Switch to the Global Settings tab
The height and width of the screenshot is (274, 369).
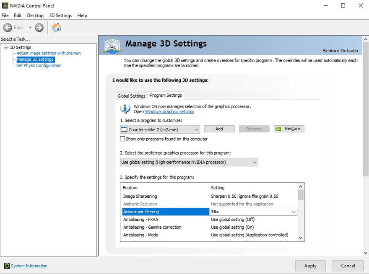pyautogui.click(x=131, y=96)
